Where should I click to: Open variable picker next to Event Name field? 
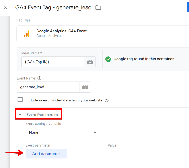click(x=85, y=87)
